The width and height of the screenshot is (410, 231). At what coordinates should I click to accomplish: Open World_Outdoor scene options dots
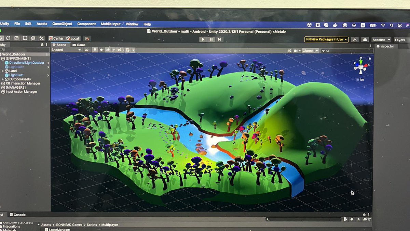[x=47, y=54]
